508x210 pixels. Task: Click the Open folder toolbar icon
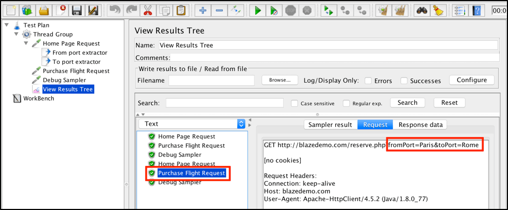(44, 10)
